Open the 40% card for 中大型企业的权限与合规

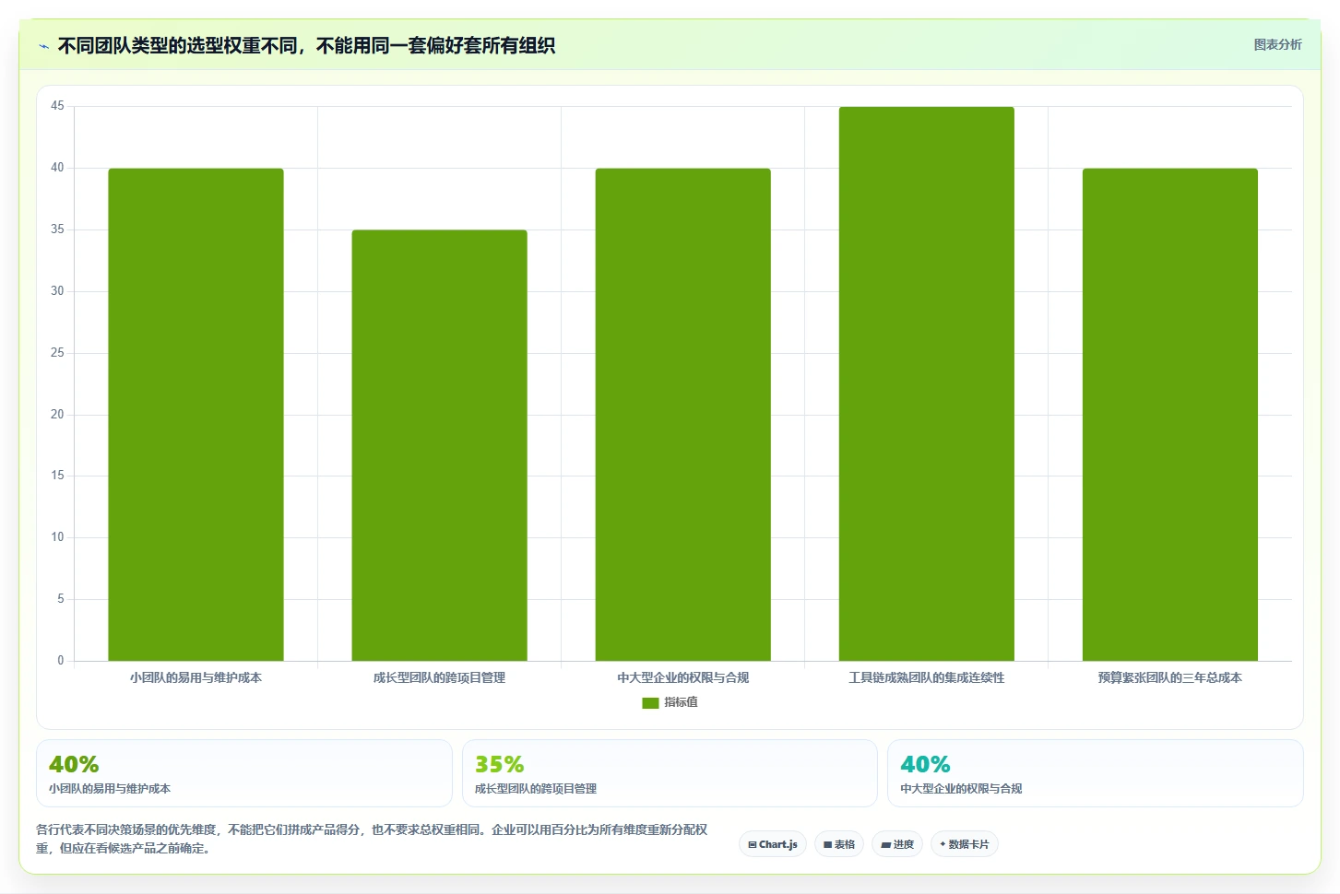(x=1096, y=773)
